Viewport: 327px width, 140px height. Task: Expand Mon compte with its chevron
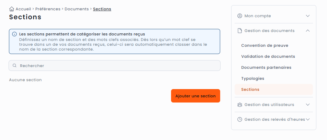click(308, 16)
